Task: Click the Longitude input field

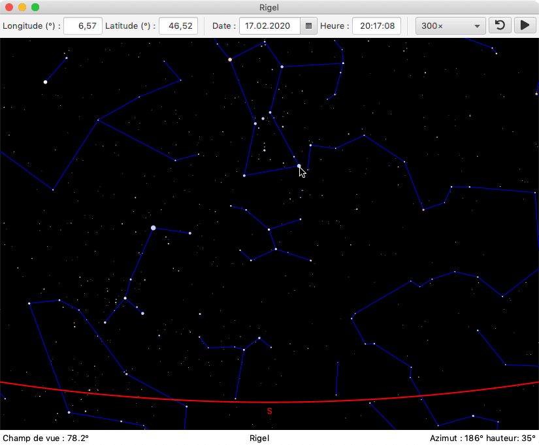Action: pos(83,25)
